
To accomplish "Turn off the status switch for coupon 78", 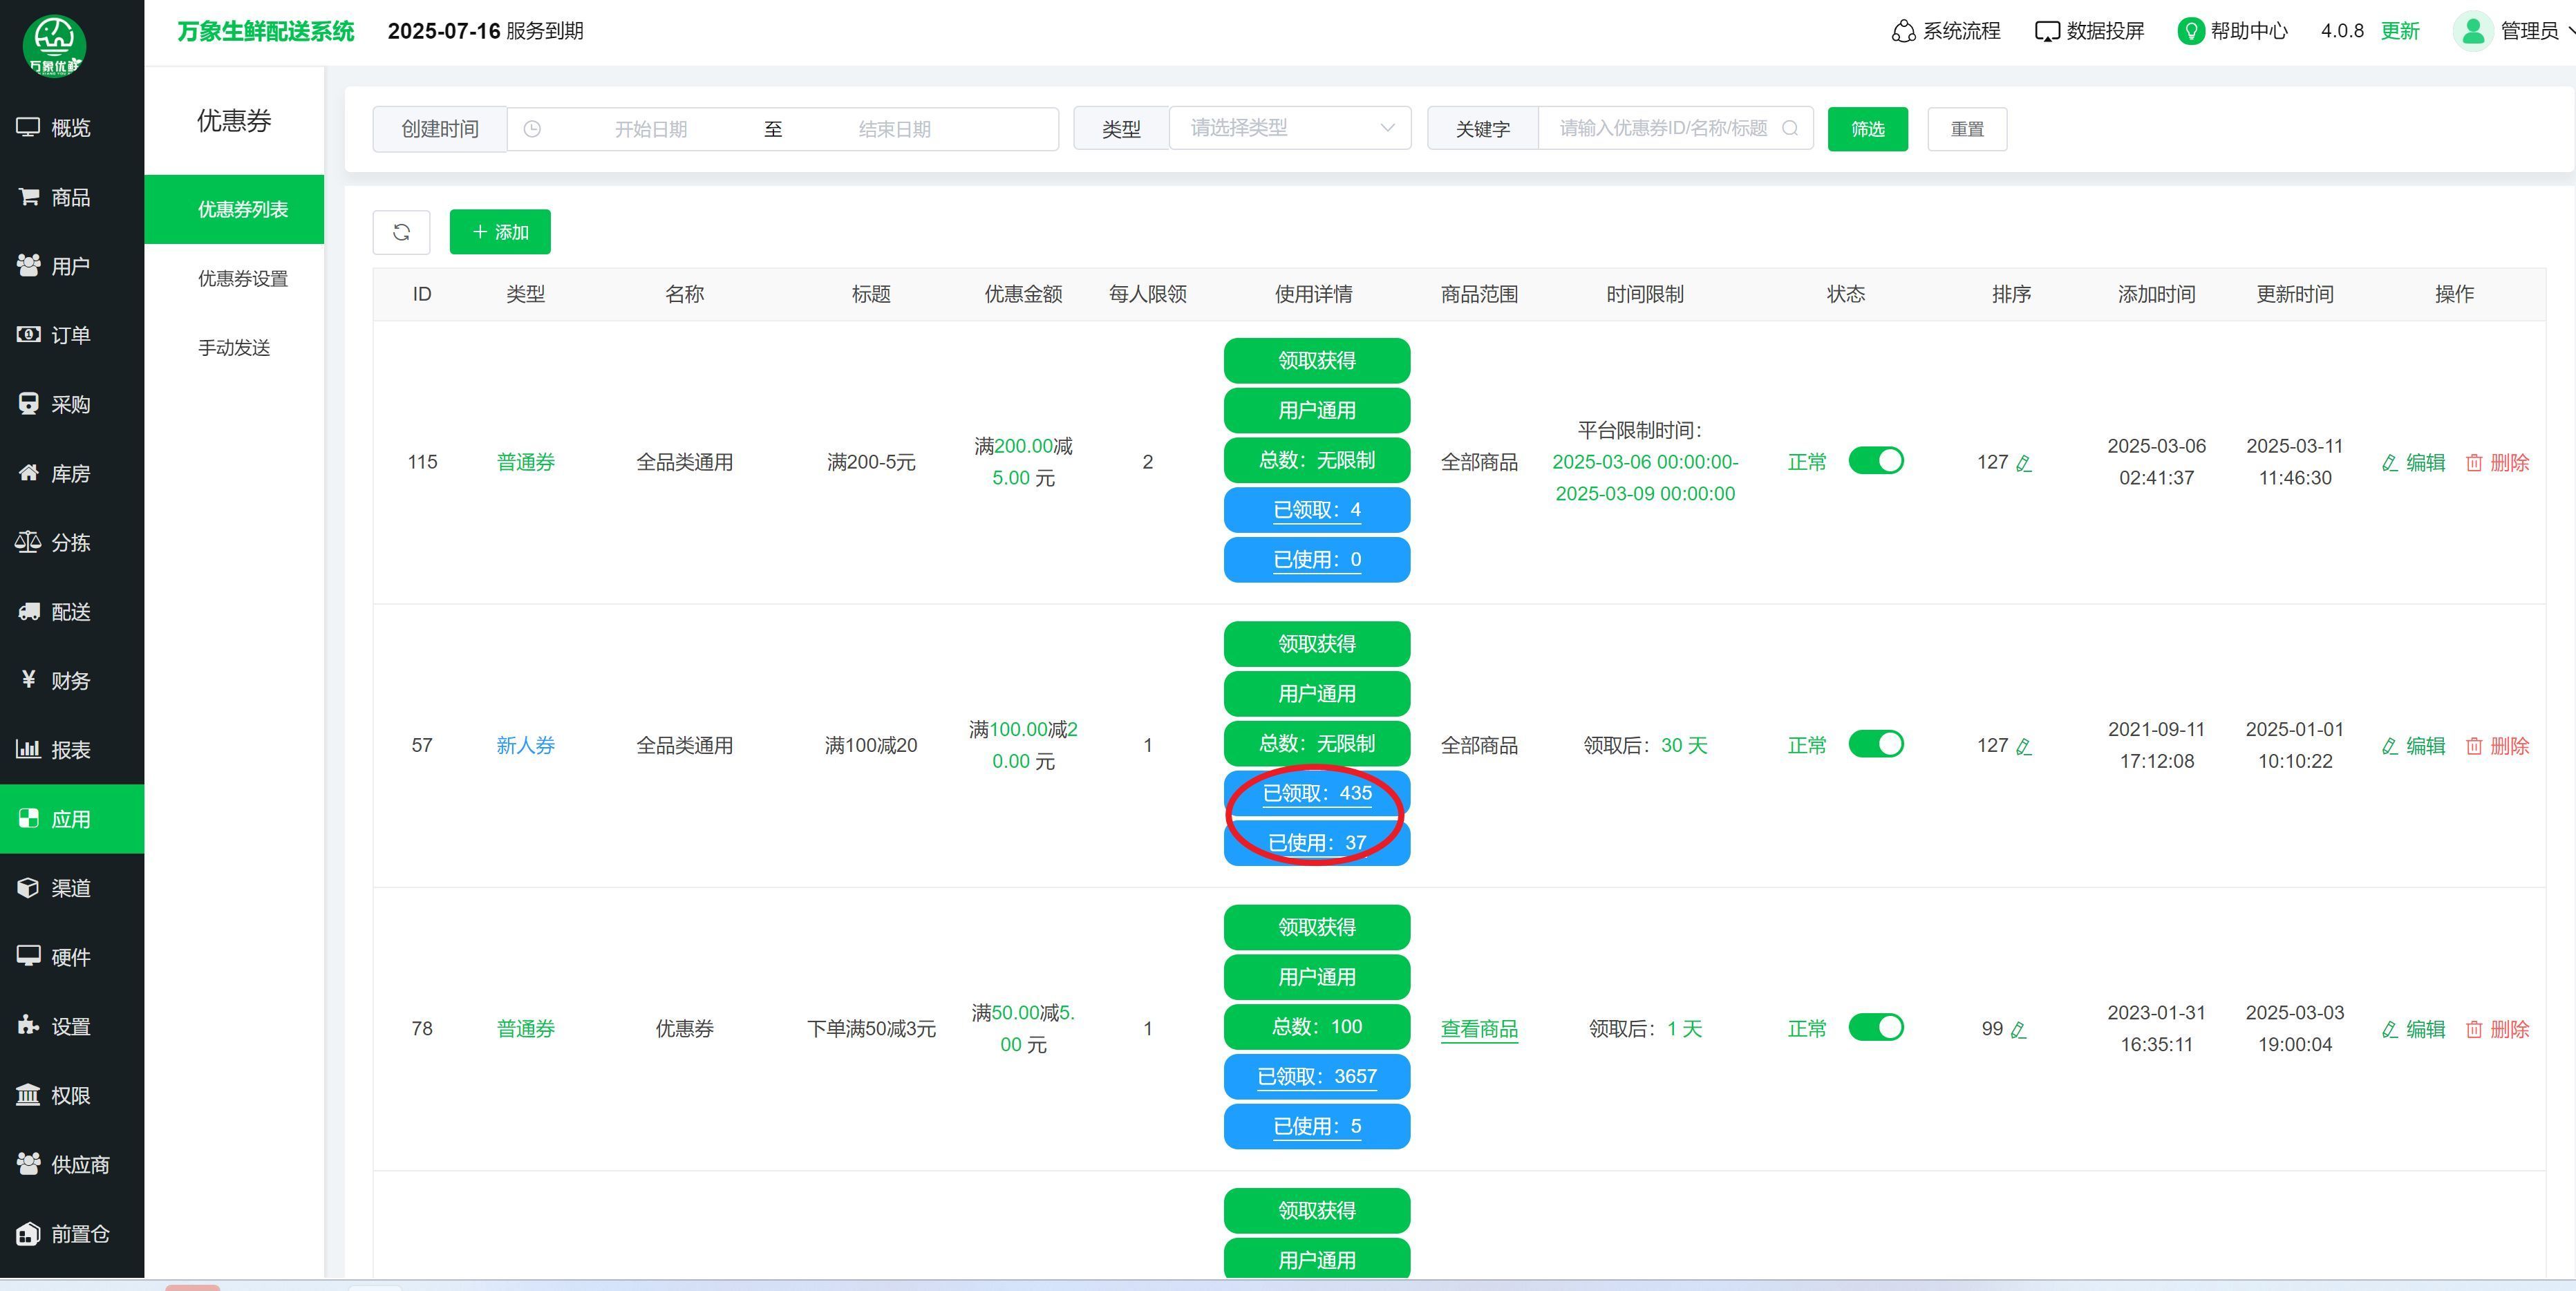I will pyautogui.click(x=1875, y=1027).
